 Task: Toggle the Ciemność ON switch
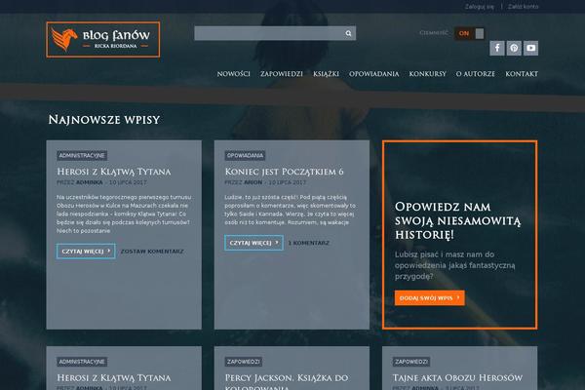coord(469,33)
